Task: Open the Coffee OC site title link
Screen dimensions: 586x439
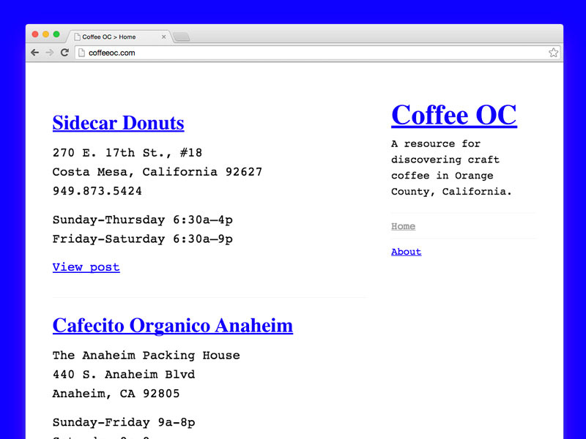Action: (x=454, y=115)
